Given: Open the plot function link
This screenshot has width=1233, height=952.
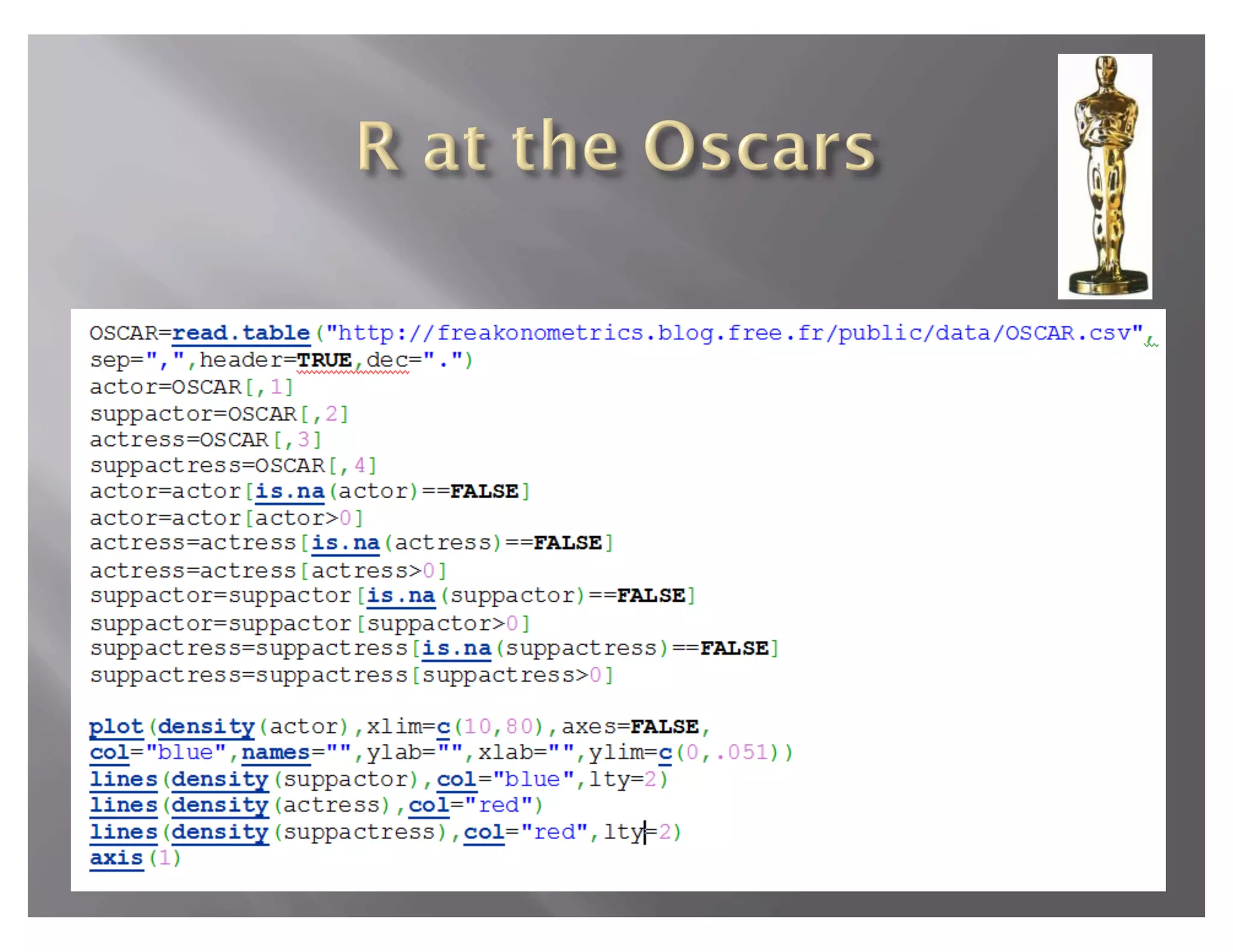Looking at the screenshot, I should [116, 726].
